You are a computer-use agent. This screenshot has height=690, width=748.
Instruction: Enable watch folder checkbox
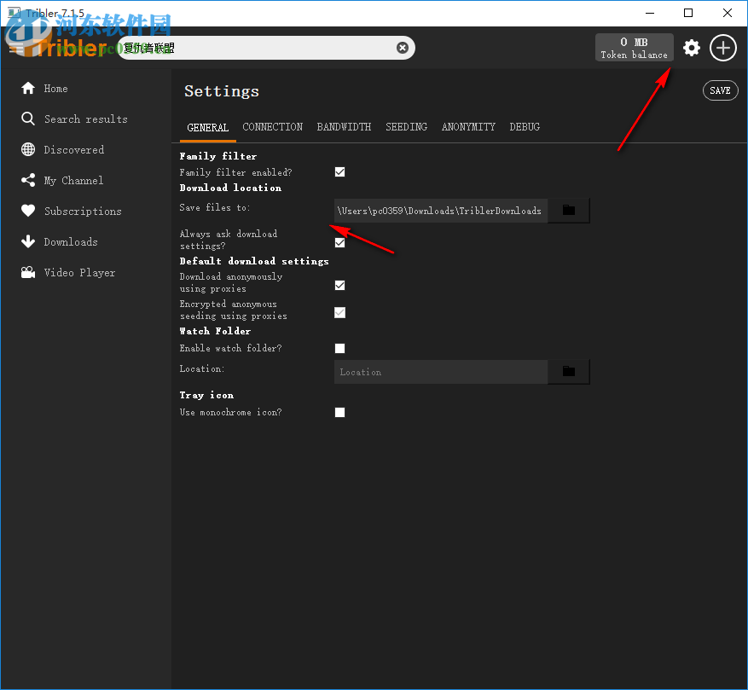(x=339, y=348)
